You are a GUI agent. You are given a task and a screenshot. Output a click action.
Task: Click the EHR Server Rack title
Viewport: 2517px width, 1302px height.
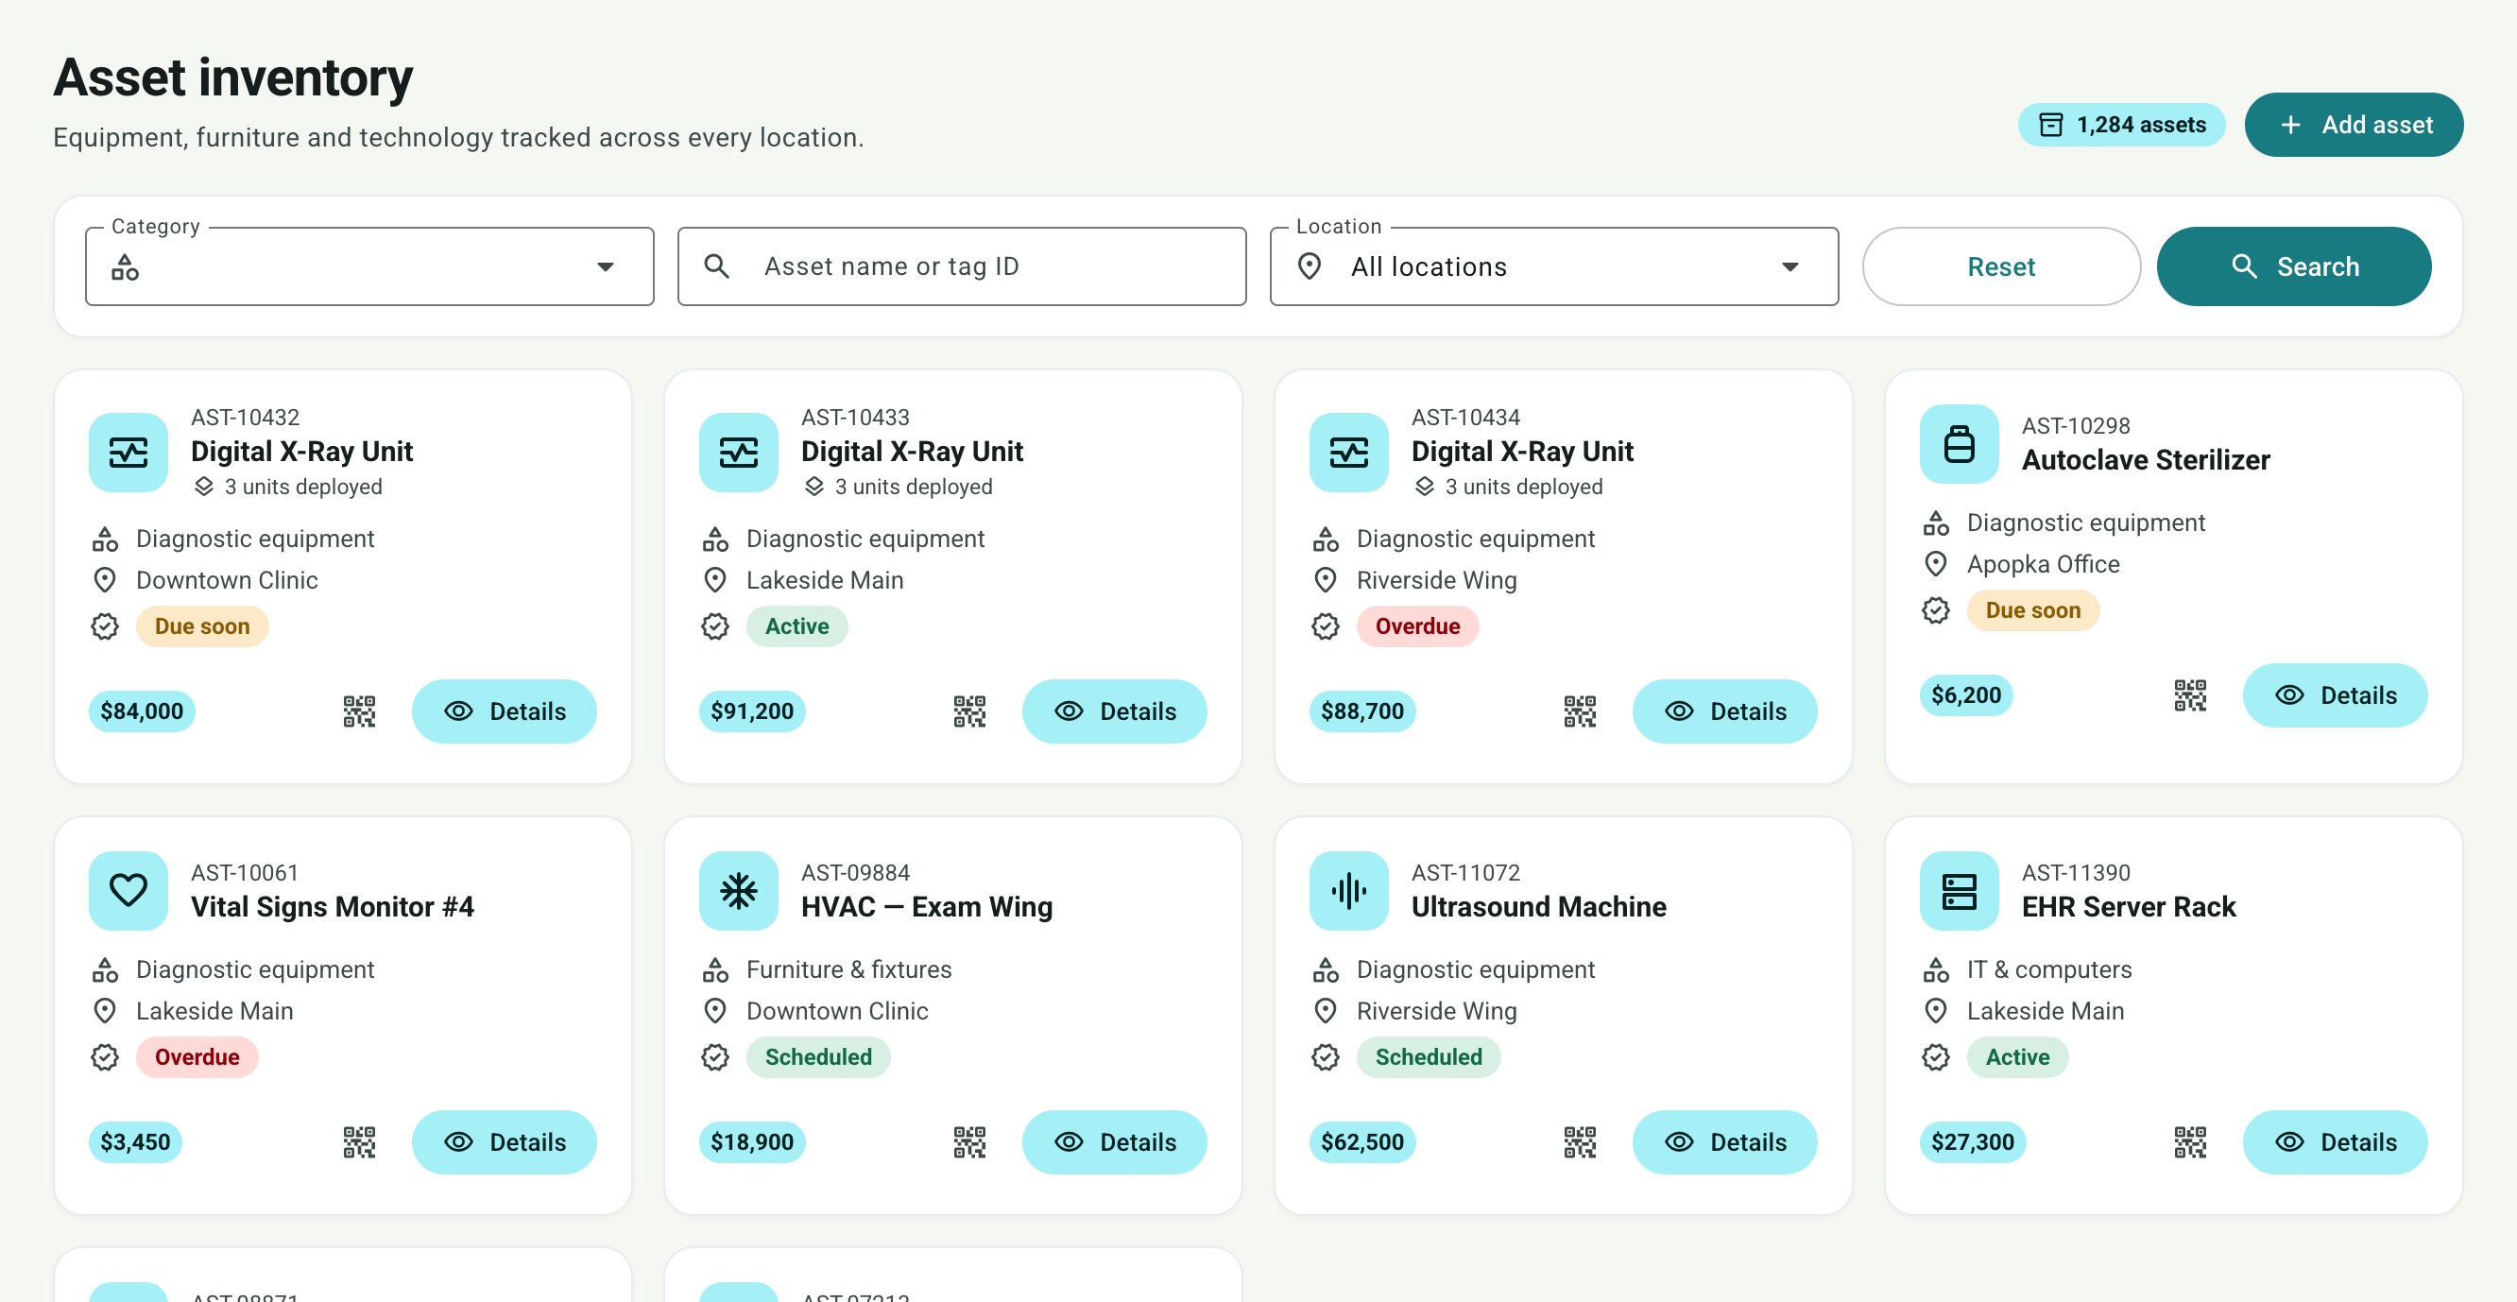[x=2128, y=907]
